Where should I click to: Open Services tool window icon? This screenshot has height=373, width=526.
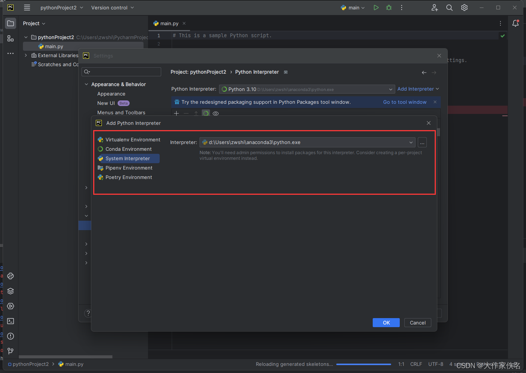point(11,306)
